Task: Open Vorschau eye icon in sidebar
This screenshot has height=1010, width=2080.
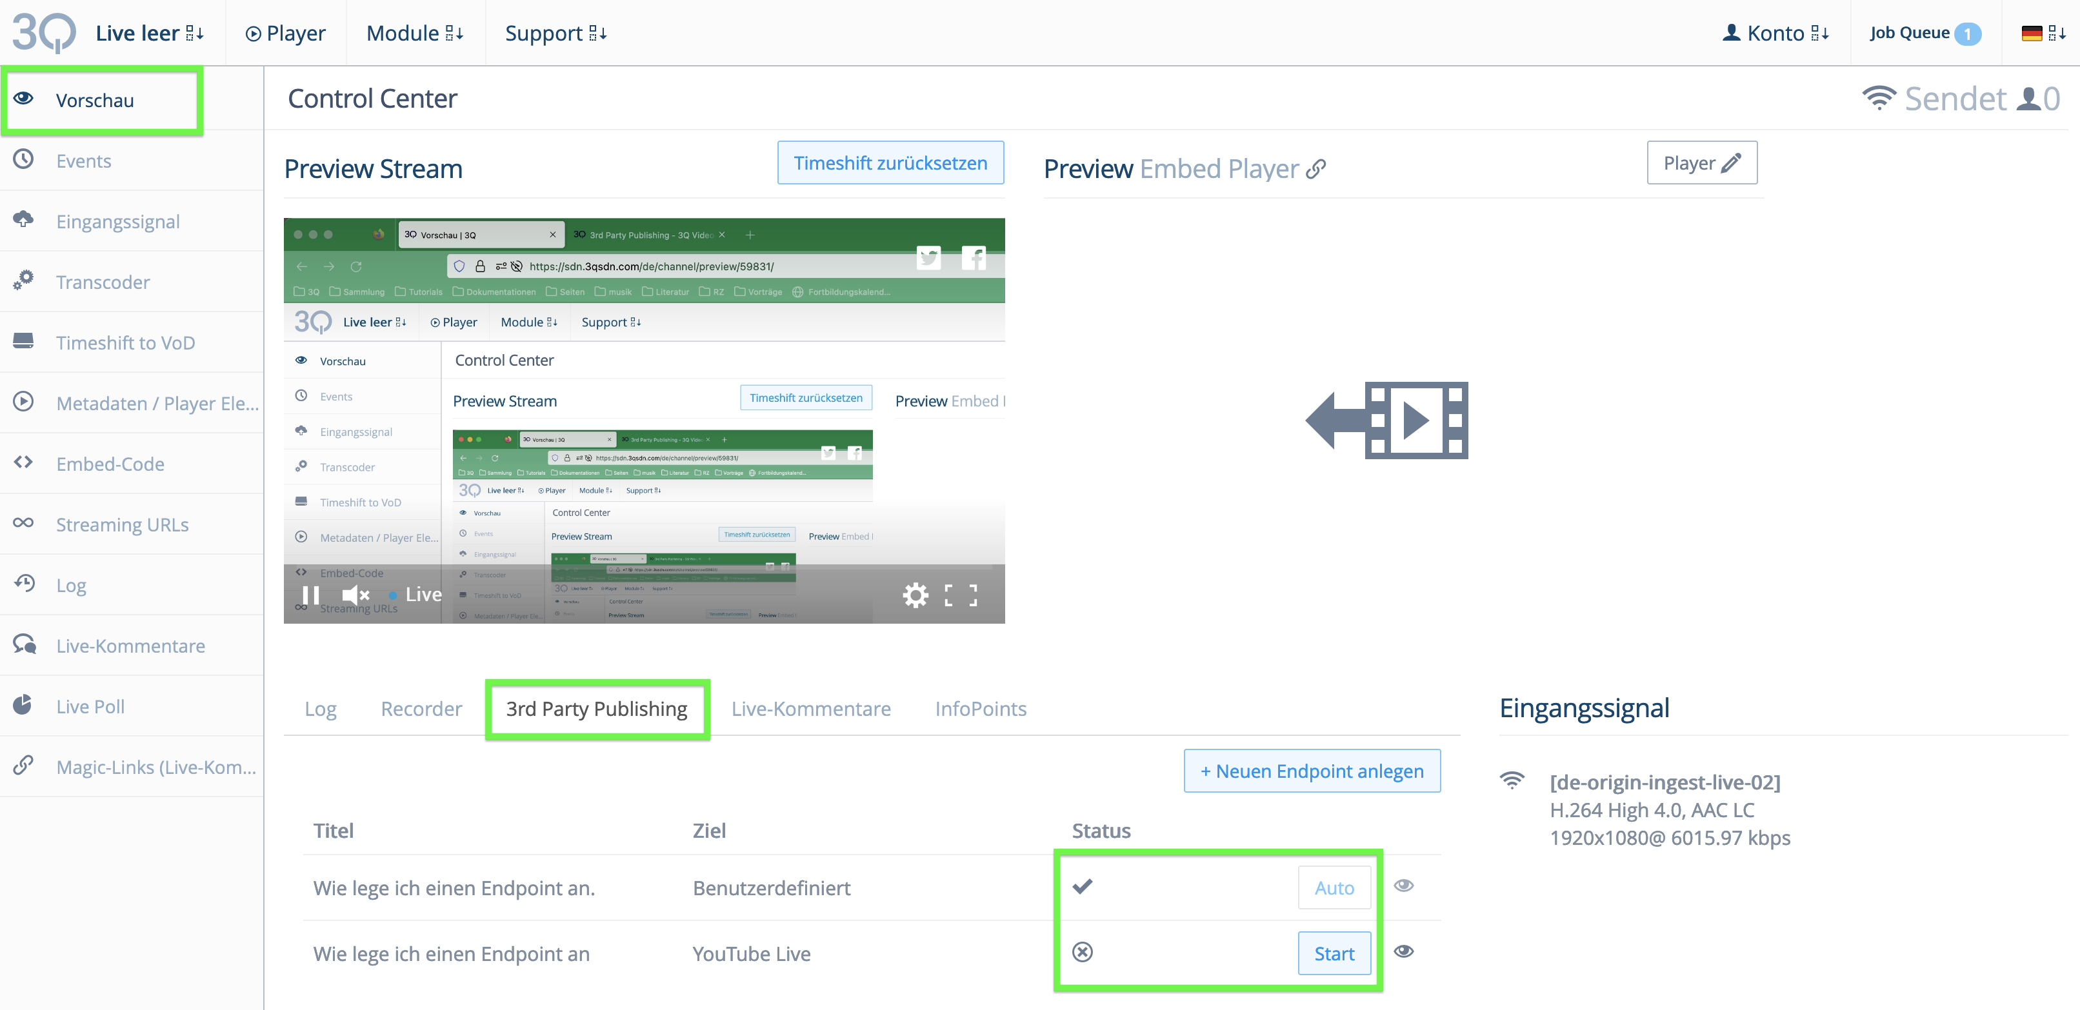Action: (x=23, y=99)
